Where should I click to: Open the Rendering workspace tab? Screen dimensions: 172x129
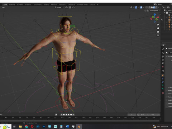pyautogui.click(x=62, y=5)
